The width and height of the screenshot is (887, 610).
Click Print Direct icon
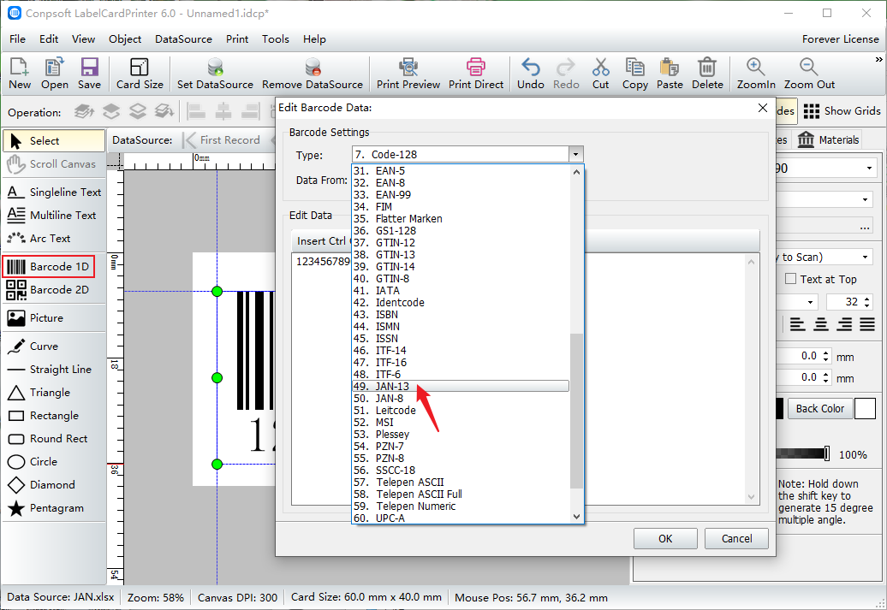[476, 74]
